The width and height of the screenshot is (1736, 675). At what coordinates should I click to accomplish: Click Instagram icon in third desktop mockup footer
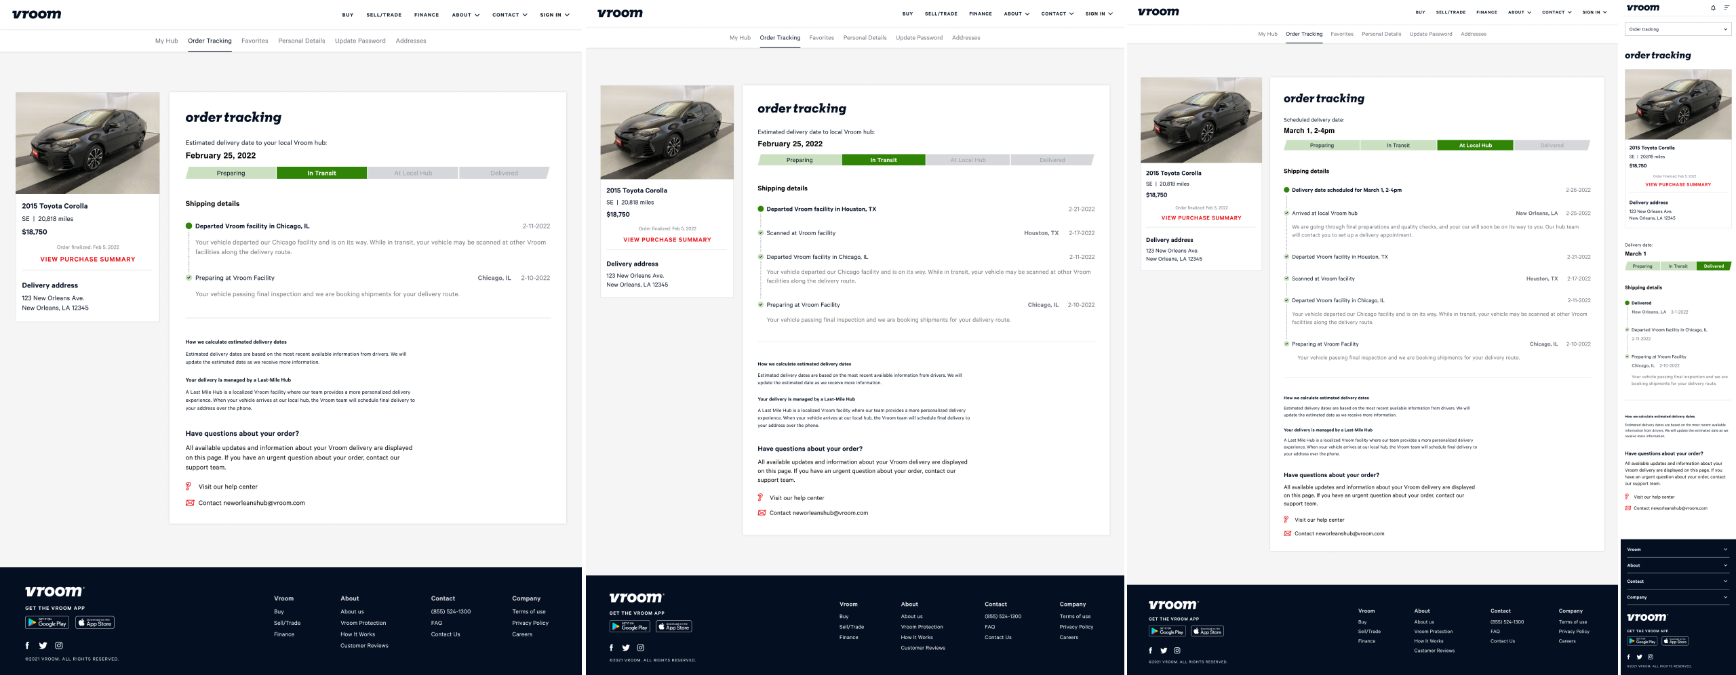point(1177,651)
